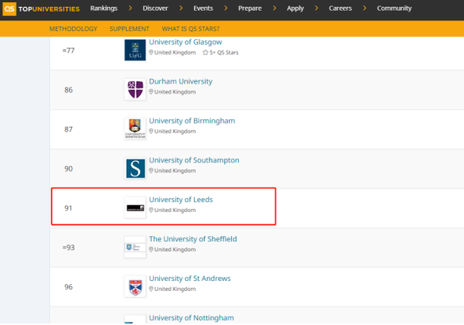Expand the chevron after Events
Image resolution: width=464 pixels, height=325 pixels.
(x=226, y=9)
